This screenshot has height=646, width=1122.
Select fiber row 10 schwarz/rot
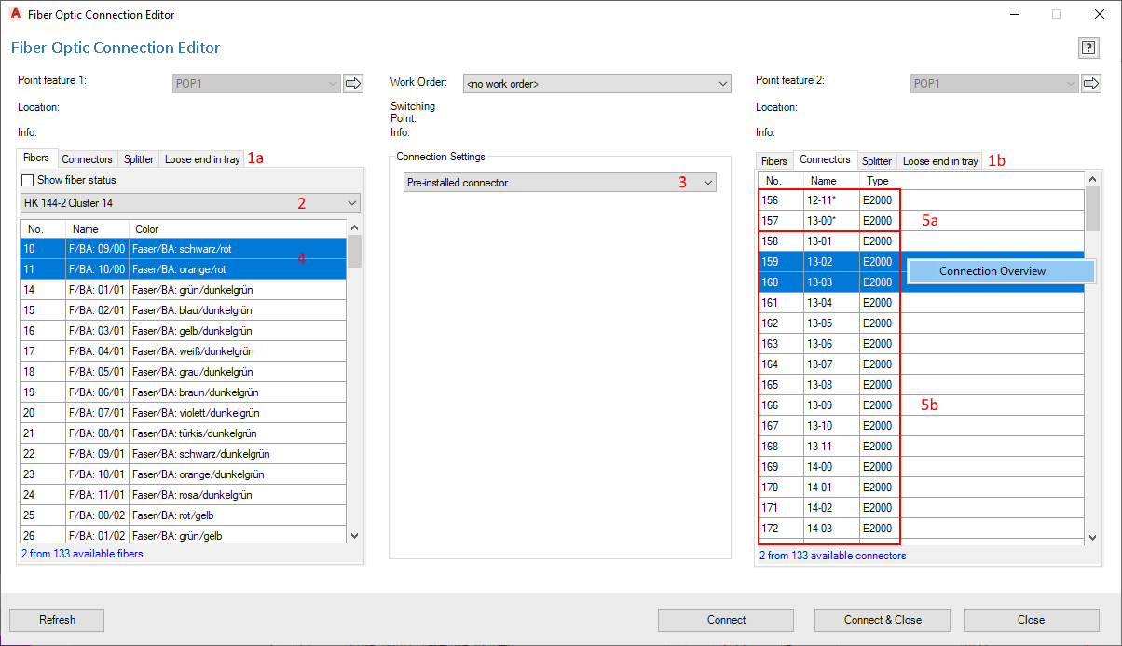184,248
